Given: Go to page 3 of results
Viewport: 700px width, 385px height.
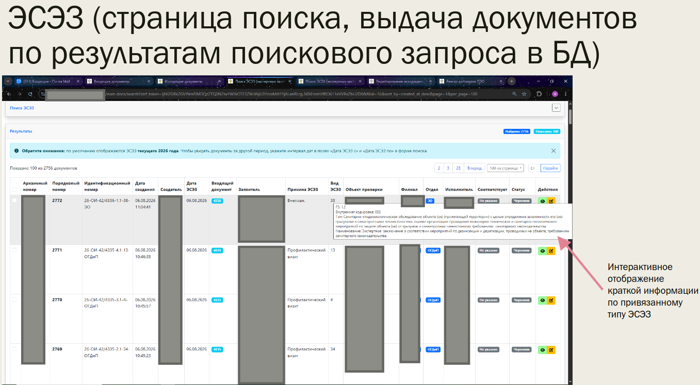Looking at the screenshot, I should 448,168.
